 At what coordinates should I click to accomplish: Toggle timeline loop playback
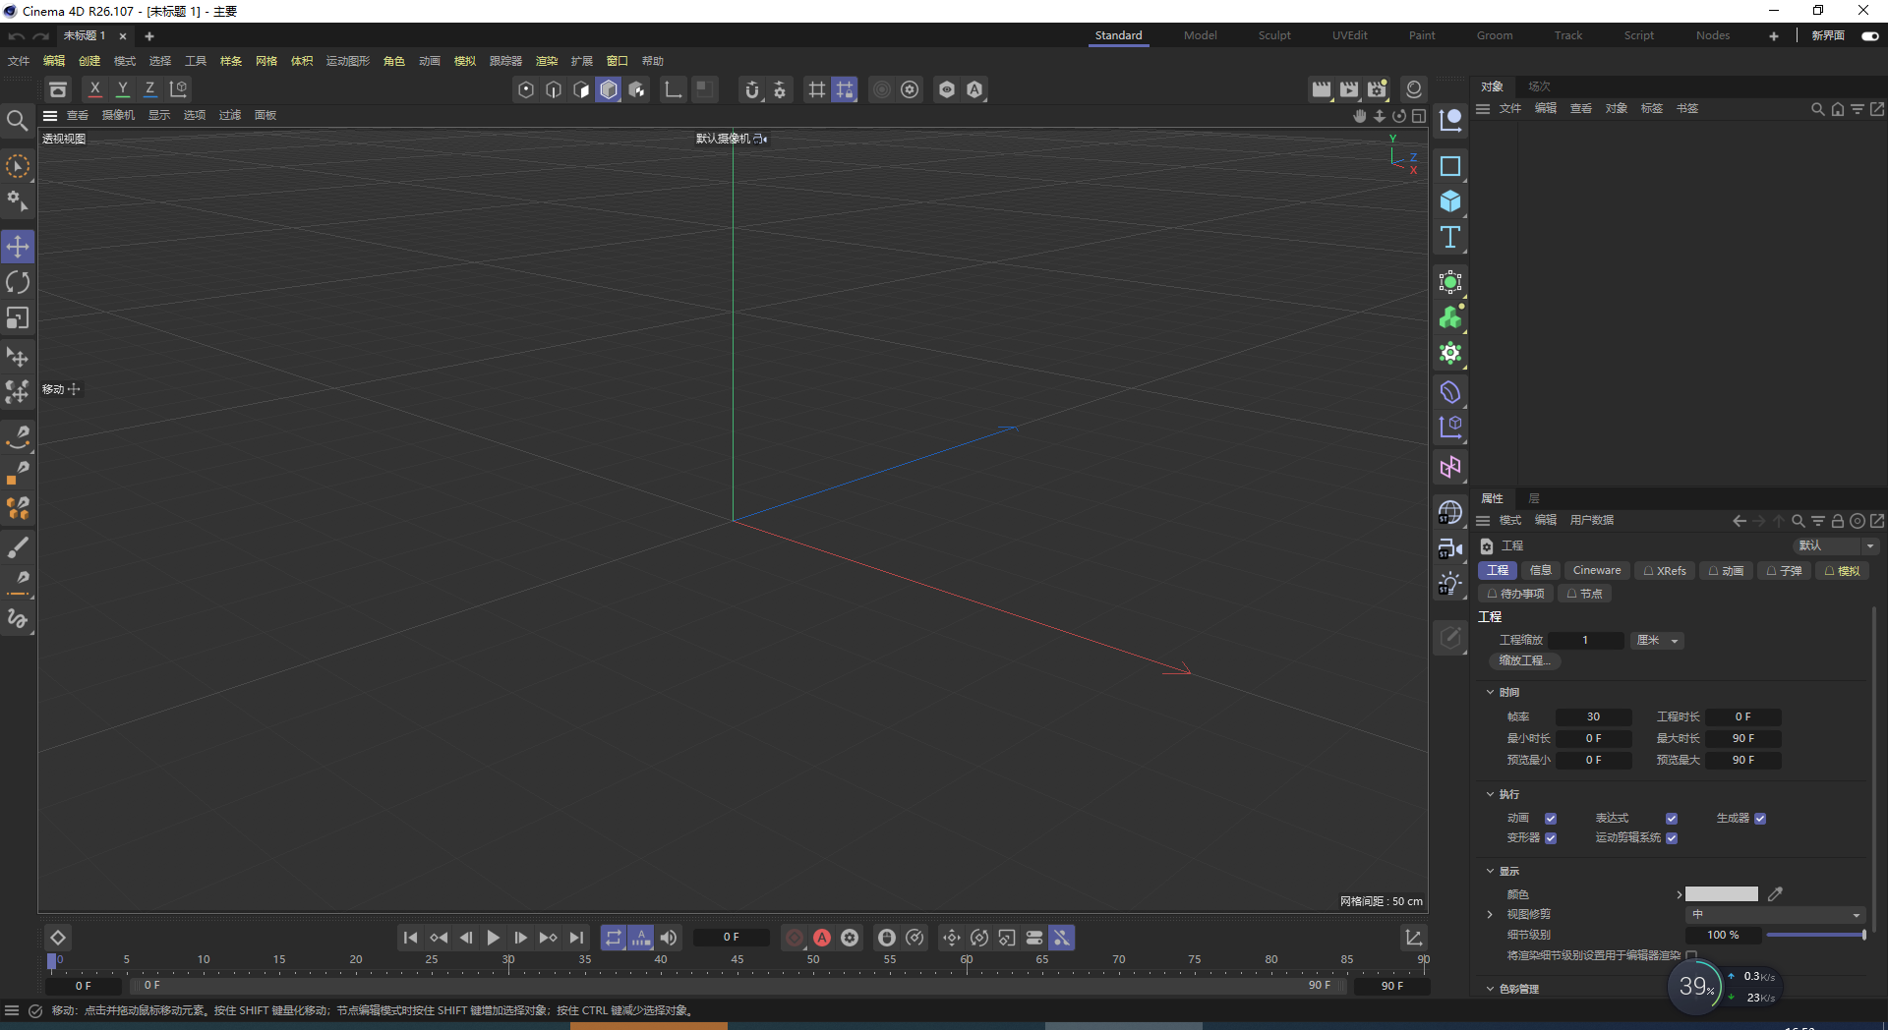tap(614, 938)
